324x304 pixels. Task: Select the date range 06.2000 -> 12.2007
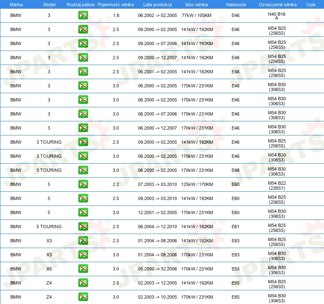157,128
